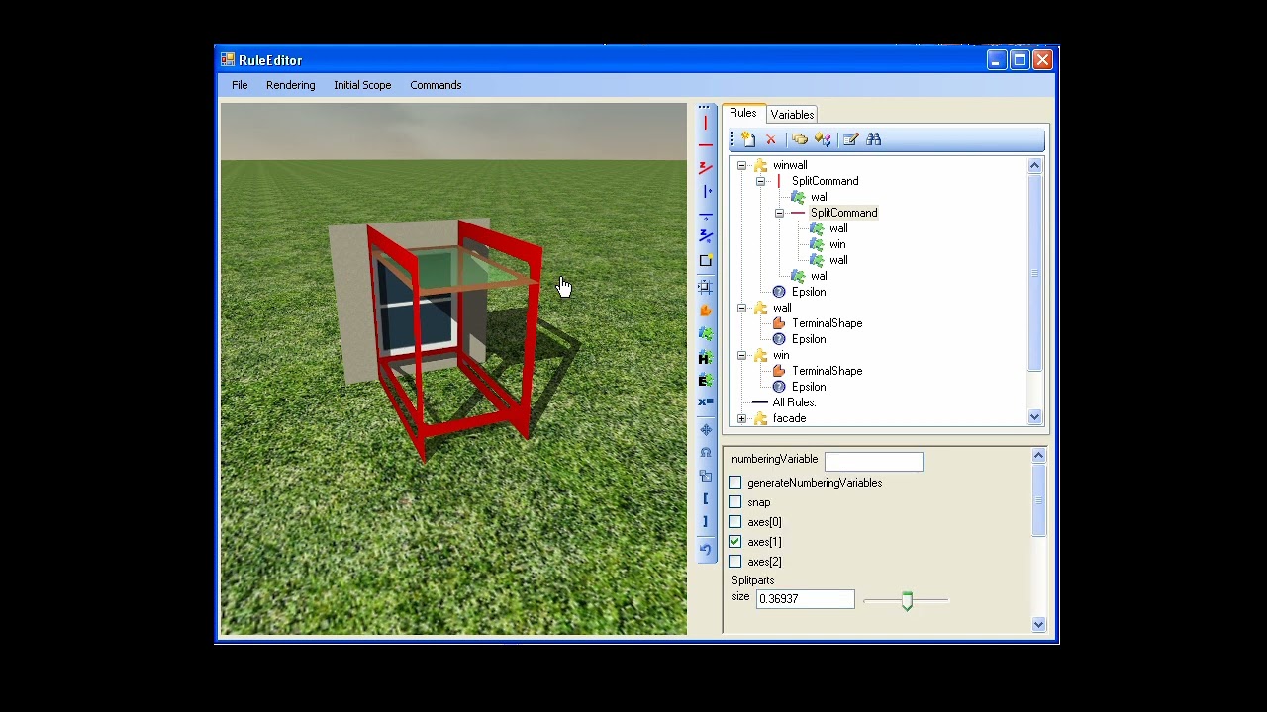Select the All Rules: separator entry

pos(794,402)
